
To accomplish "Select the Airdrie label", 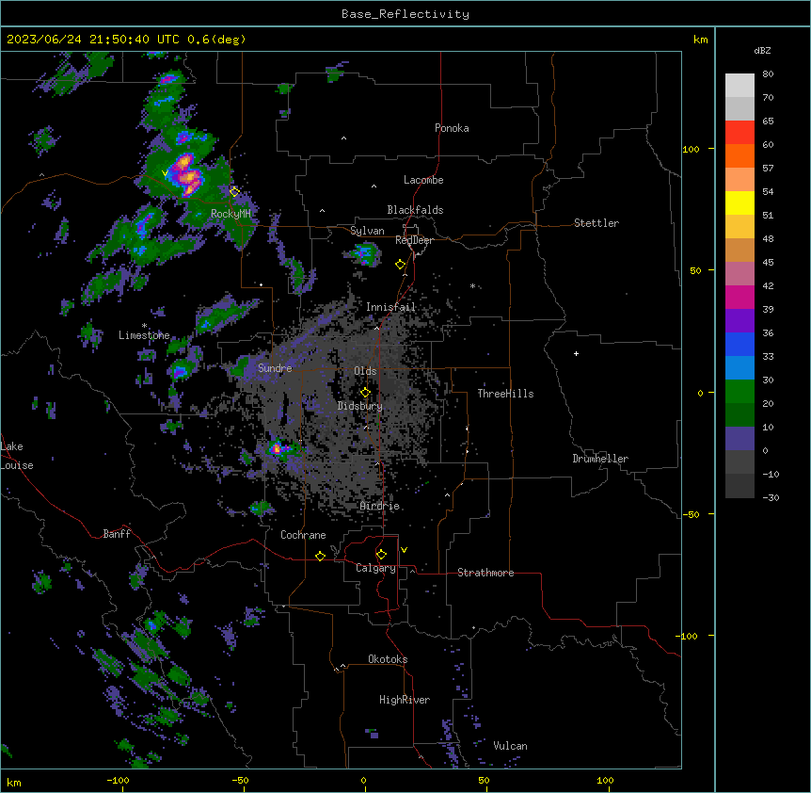I will [x=380, y=506].
